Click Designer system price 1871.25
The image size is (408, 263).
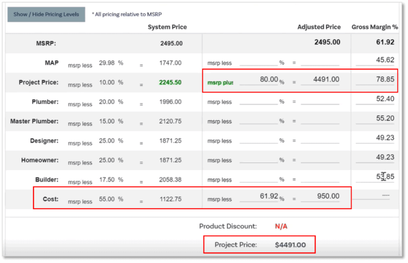[170, 141]
